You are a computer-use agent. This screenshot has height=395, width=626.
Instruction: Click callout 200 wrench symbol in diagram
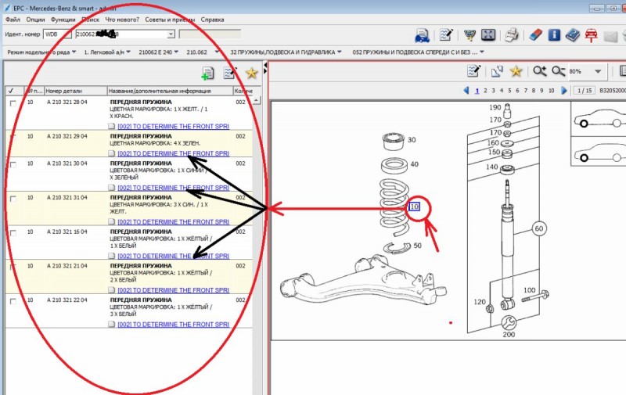[509, 322]
